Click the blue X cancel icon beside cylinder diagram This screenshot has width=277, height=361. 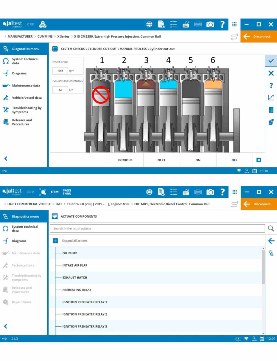(271, 73)
